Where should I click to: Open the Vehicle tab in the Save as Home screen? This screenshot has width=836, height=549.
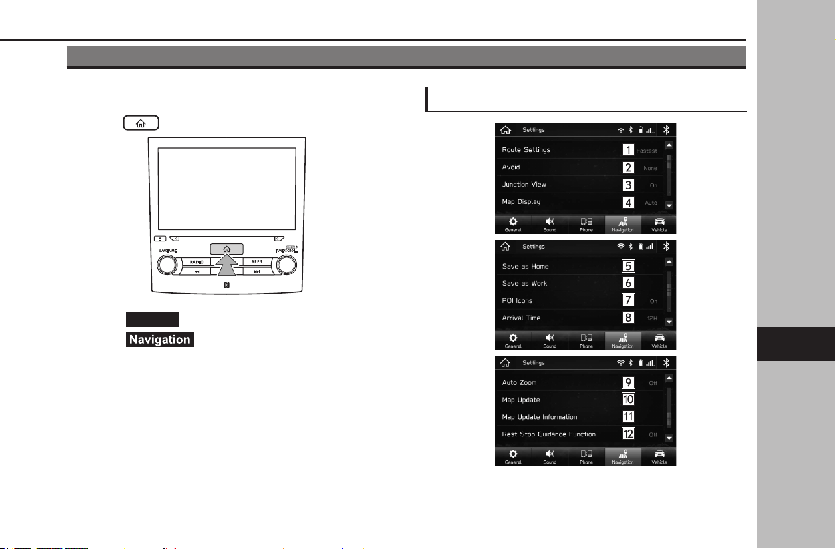[659, 340]
